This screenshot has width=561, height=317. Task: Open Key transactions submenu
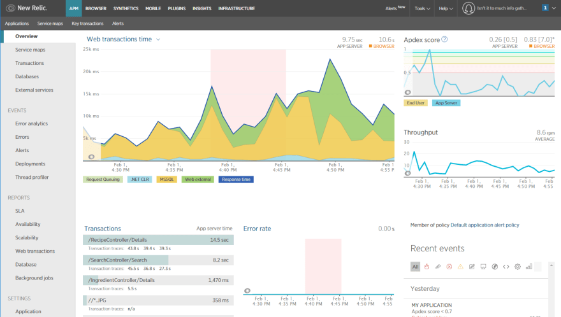pyautogui.click(x=87, y=24)
